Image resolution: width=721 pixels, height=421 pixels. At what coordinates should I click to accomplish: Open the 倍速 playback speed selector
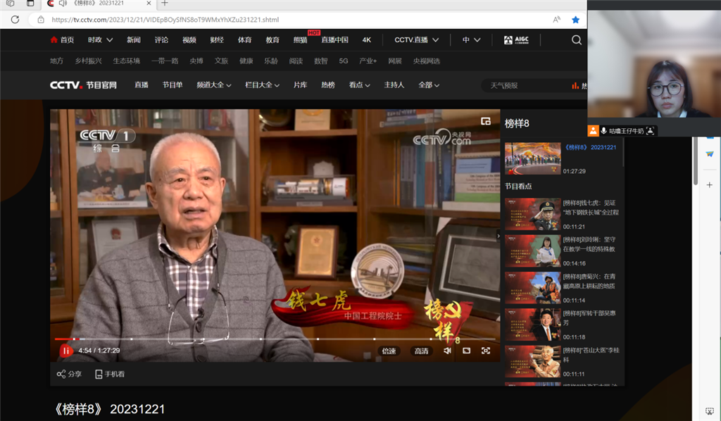coord(389,351)
